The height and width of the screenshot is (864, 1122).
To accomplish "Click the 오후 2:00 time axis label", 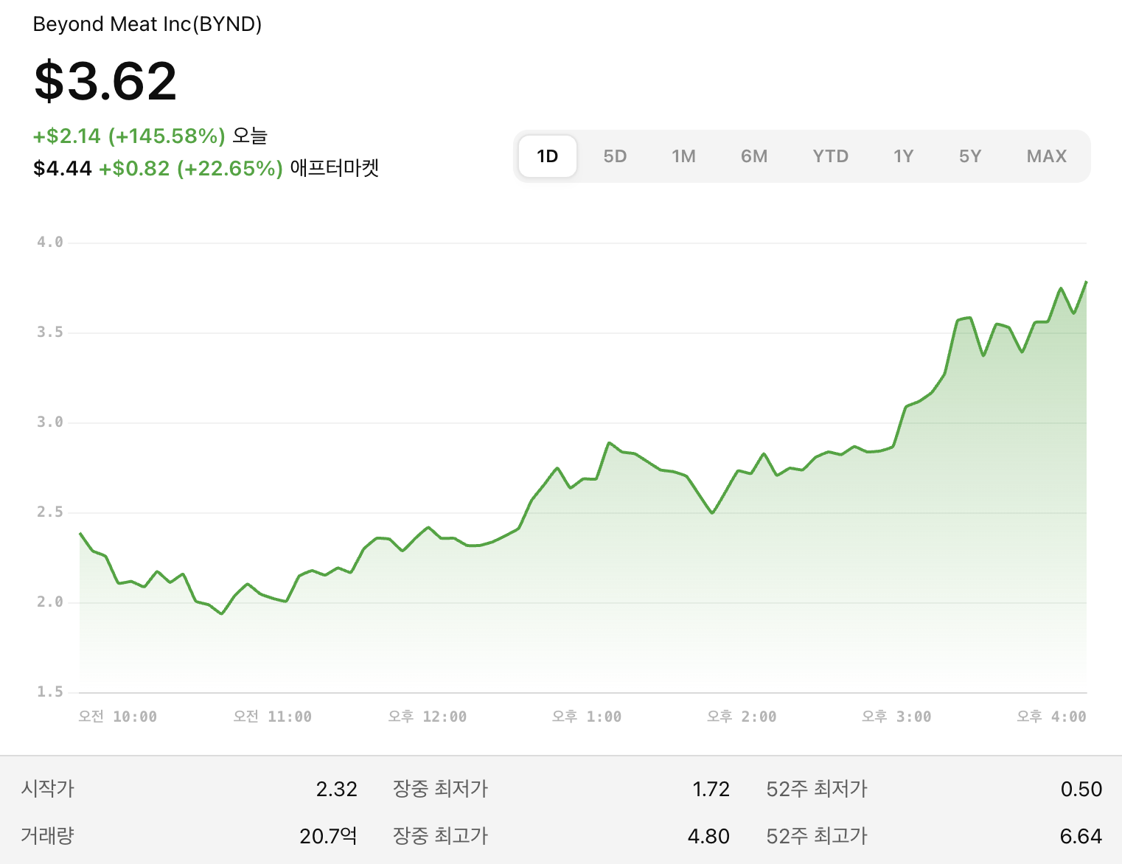I will (742, 717).
